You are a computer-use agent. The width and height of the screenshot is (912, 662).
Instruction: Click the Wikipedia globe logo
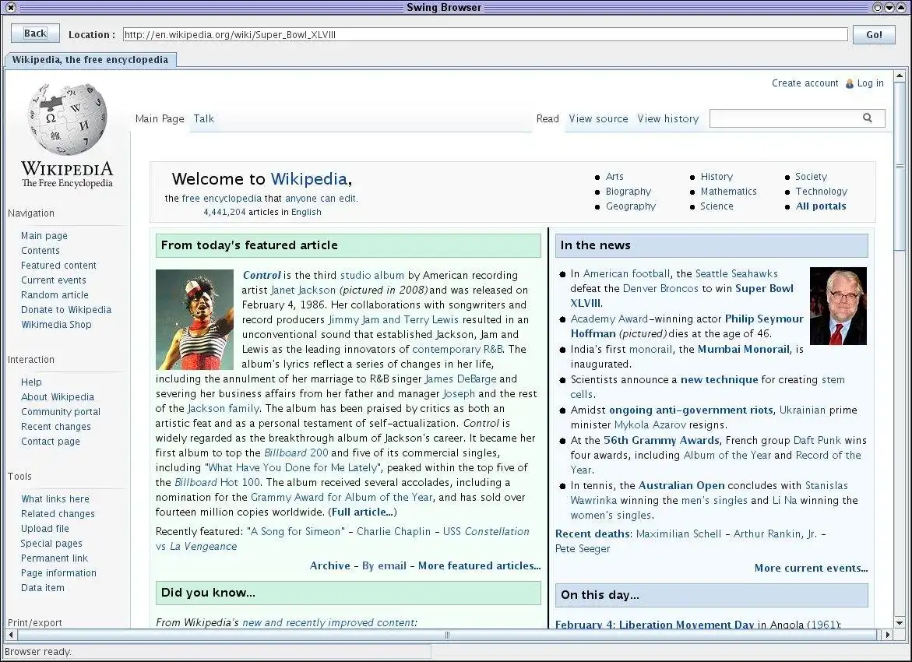point(68,120)
